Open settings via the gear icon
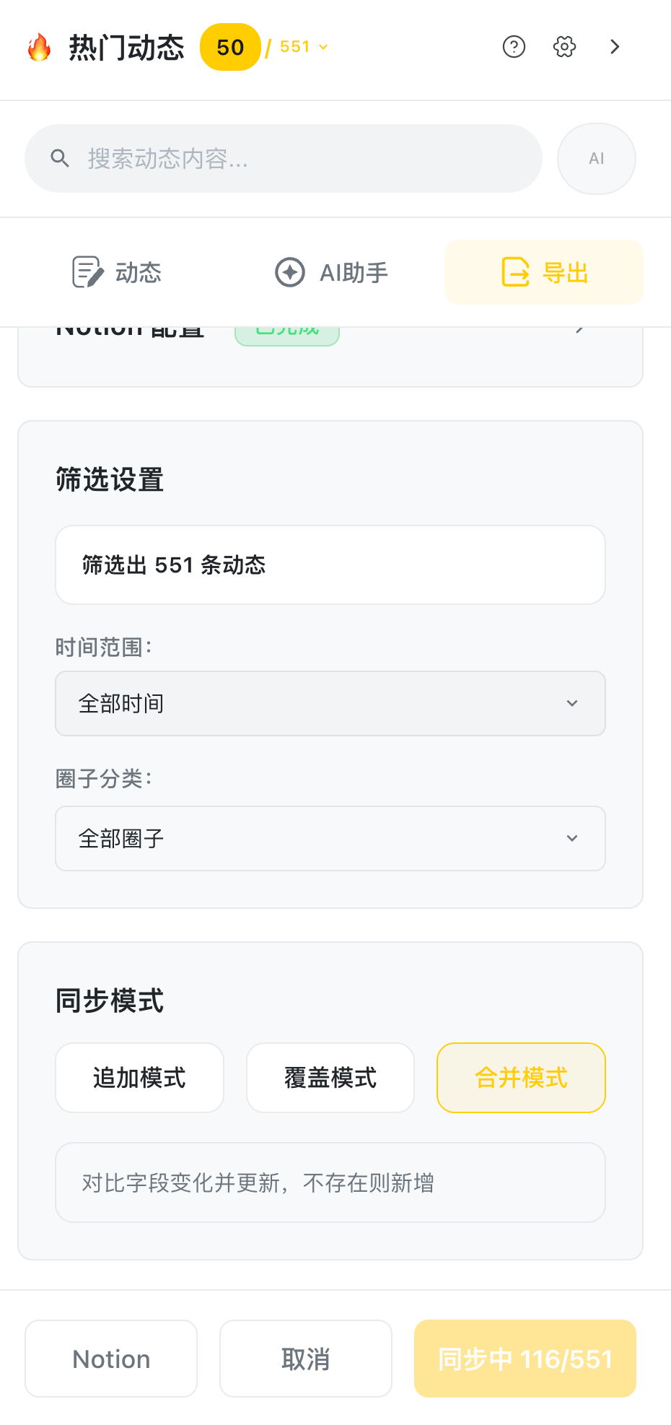Screen dimensions: 671x1425 point(564,47)
